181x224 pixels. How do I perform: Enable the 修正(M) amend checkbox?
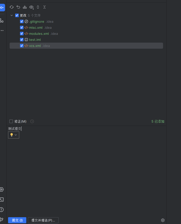pos(11,121)
